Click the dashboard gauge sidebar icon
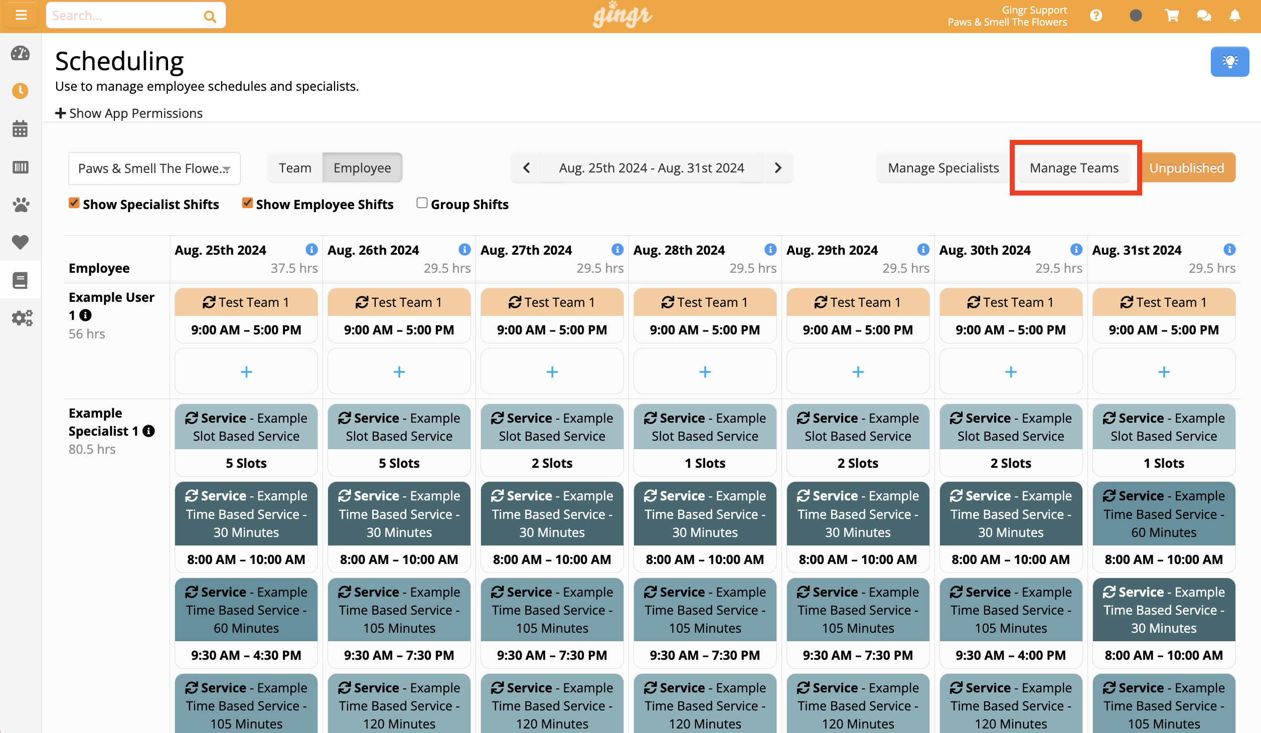This screenshot has height=733, width=1261. coord(20,53)
